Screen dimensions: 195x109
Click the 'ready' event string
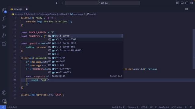(39, 18)
